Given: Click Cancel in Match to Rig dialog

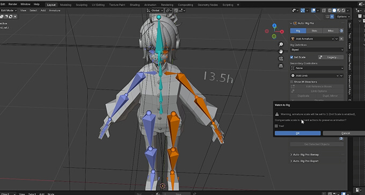Looking at the screenshot, I should click(x=346, y=133).
